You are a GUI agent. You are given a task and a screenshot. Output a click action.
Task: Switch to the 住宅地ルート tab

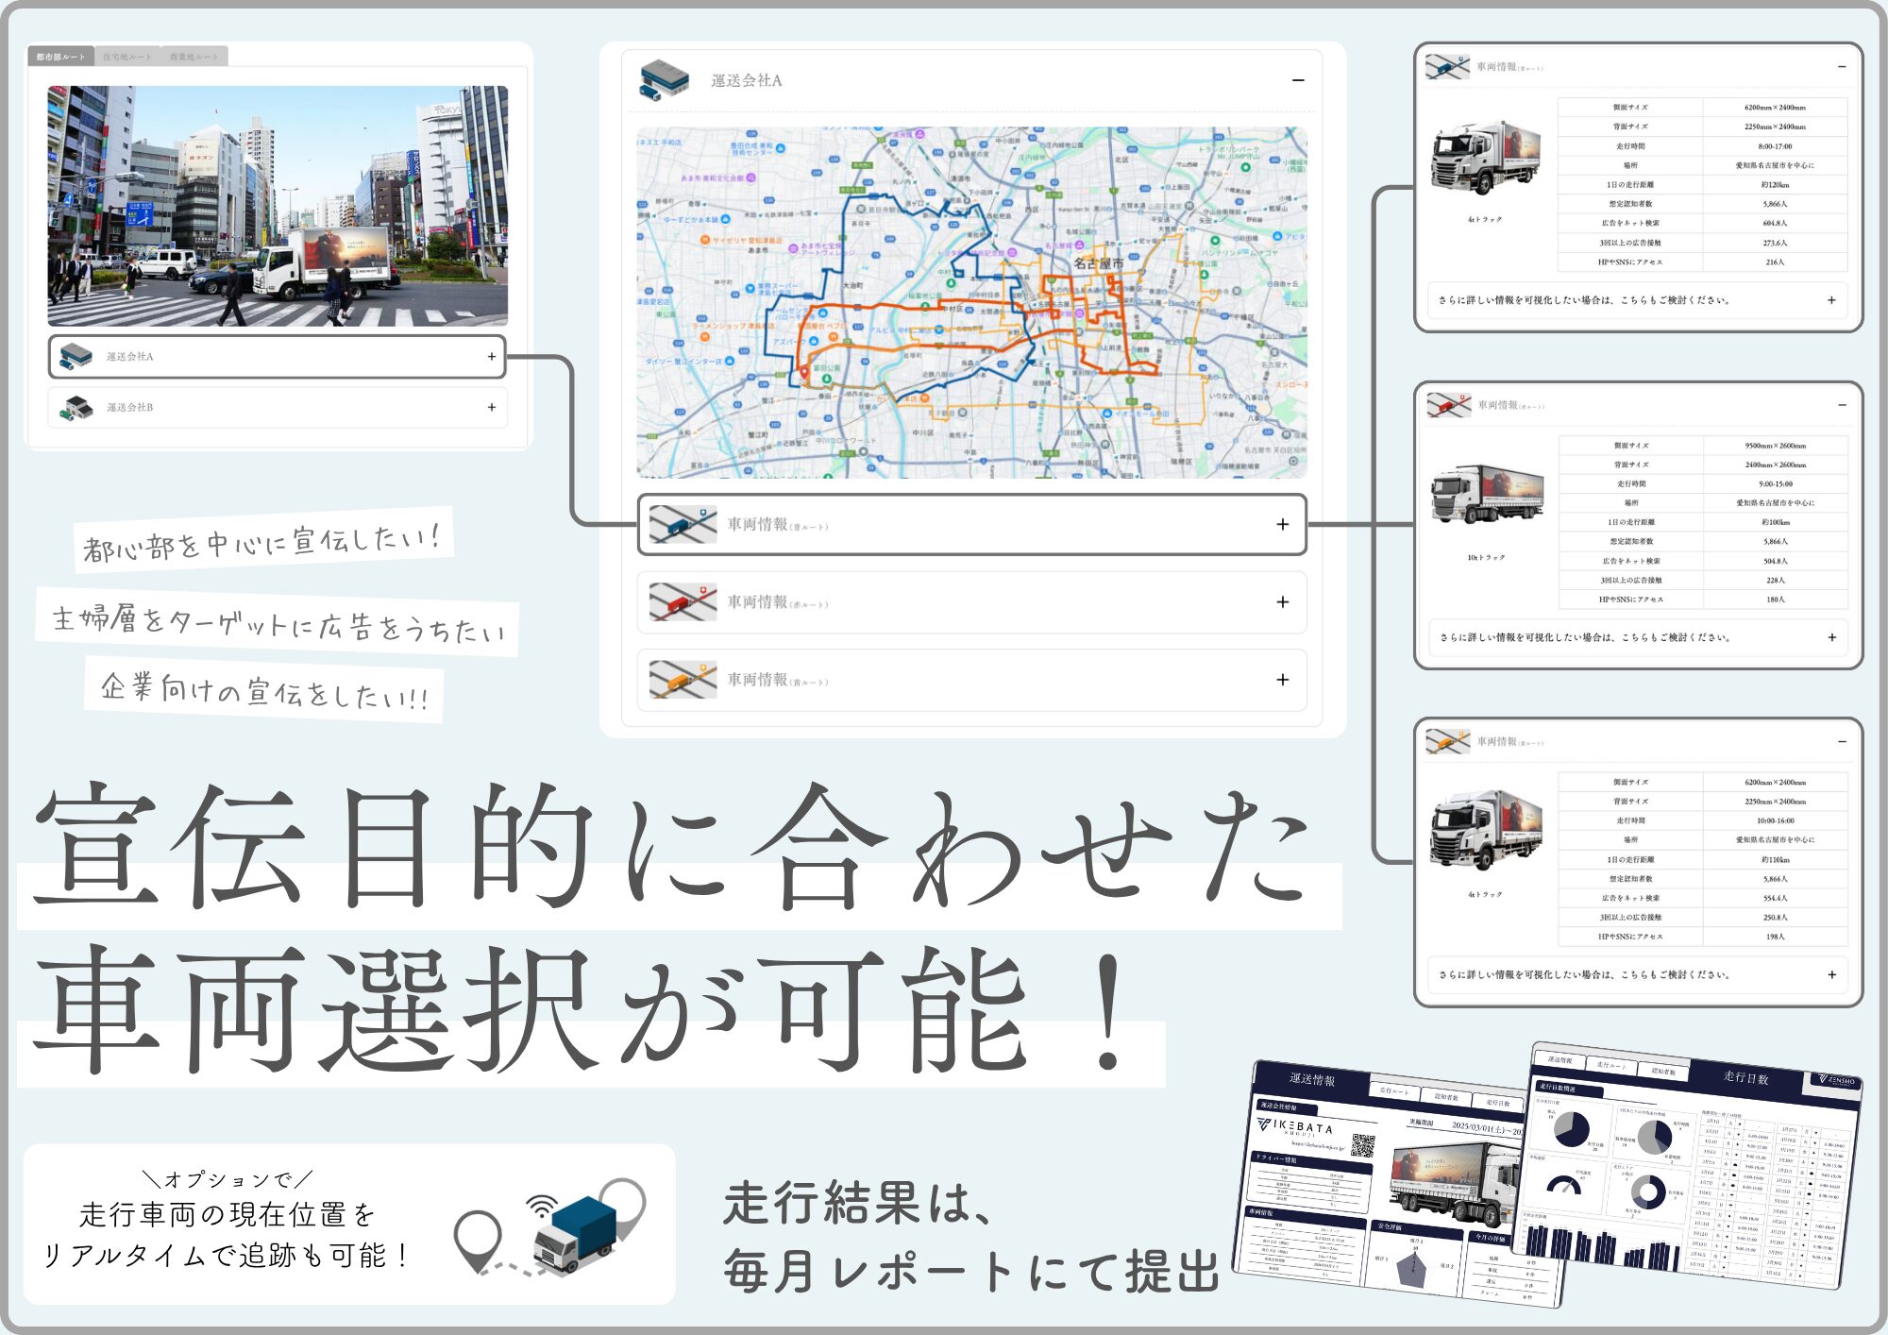tap(127, 57)
